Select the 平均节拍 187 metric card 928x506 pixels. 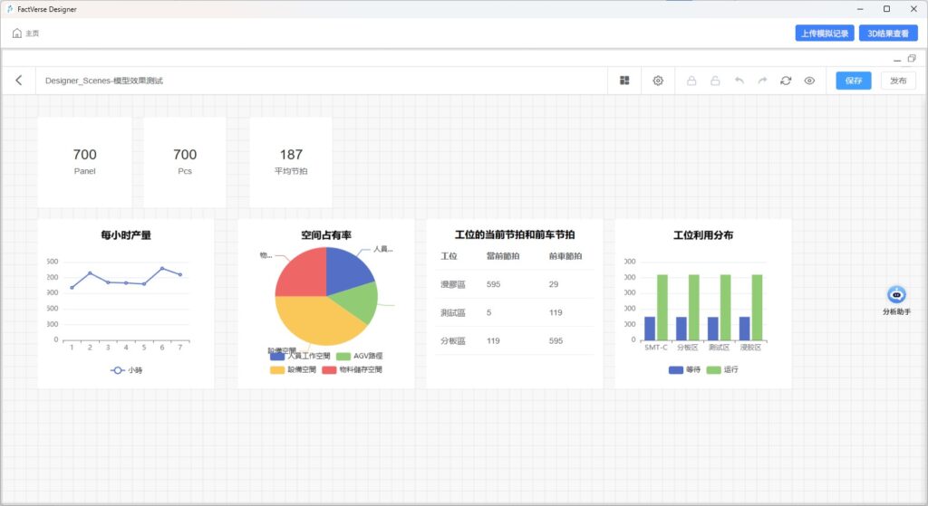[291, 161]
